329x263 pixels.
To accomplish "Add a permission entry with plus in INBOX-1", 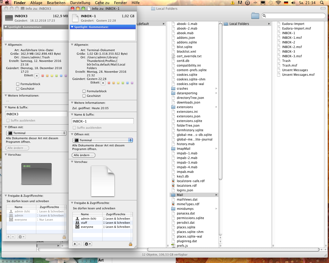I will 75,244.
